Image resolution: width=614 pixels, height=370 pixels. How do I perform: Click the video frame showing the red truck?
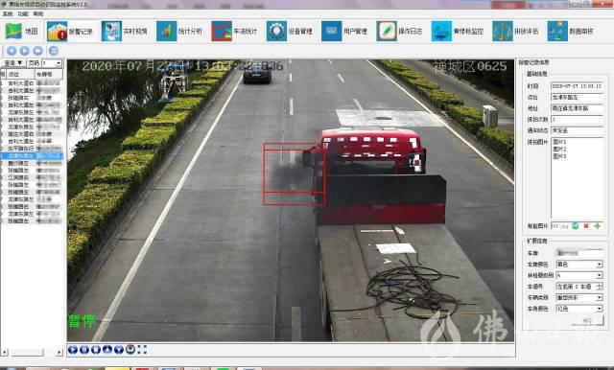point(291,200)
